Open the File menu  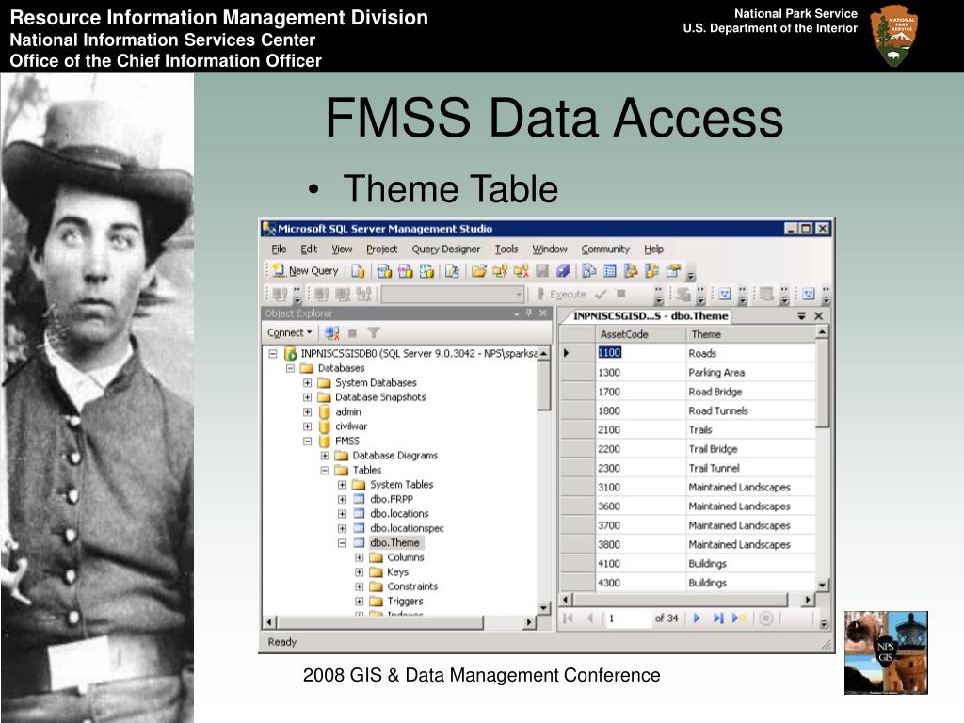[x=279, y=249]
